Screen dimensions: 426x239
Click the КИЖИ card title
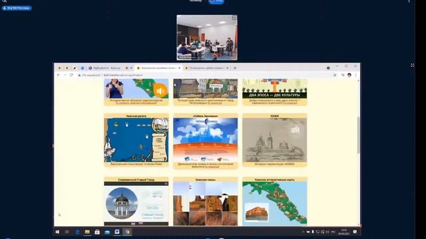tap(275, 116)
